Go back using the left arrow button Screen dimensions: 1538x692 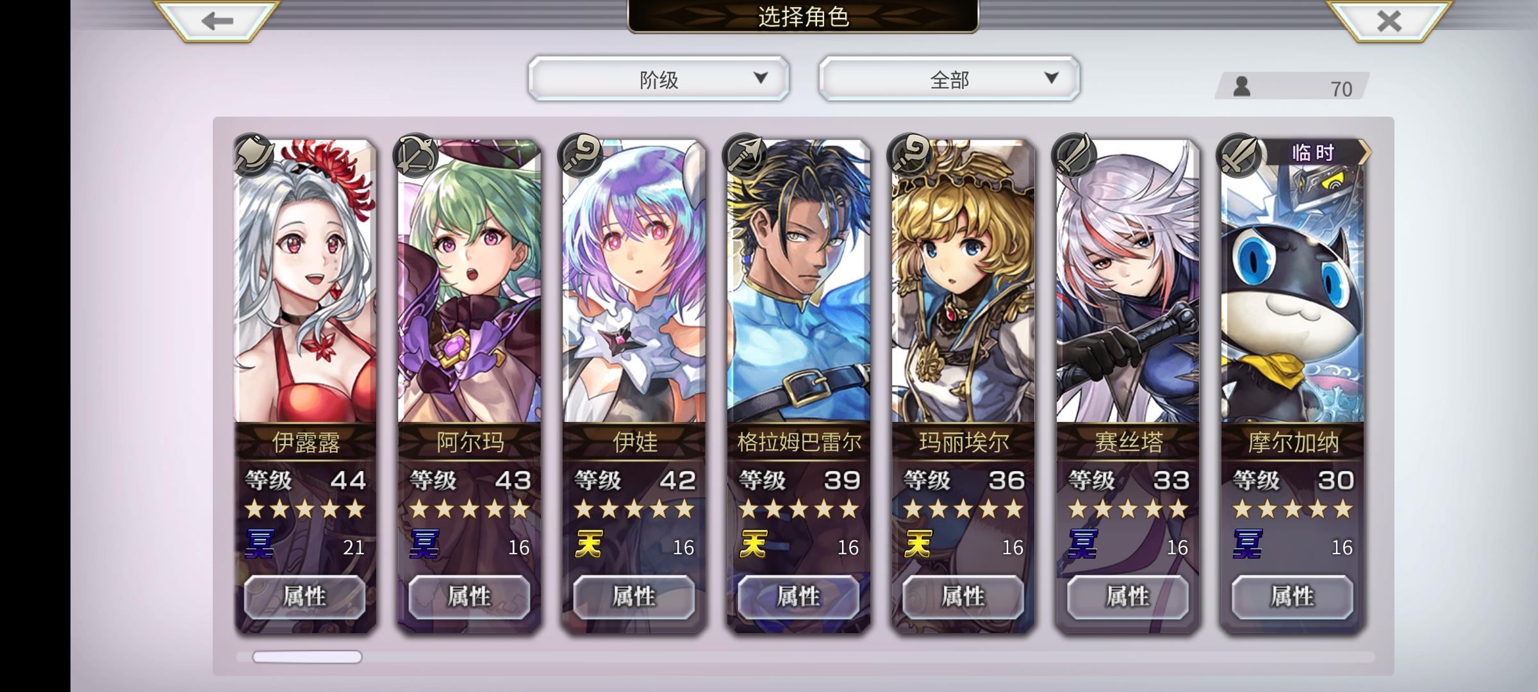(217, 21)
